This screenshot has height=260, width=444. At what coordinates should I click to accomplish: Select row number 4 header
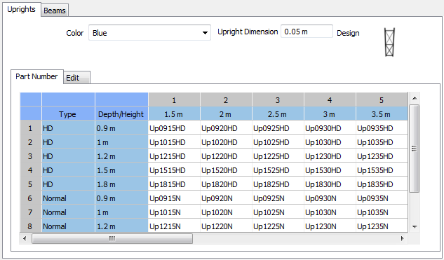[31, 170]
